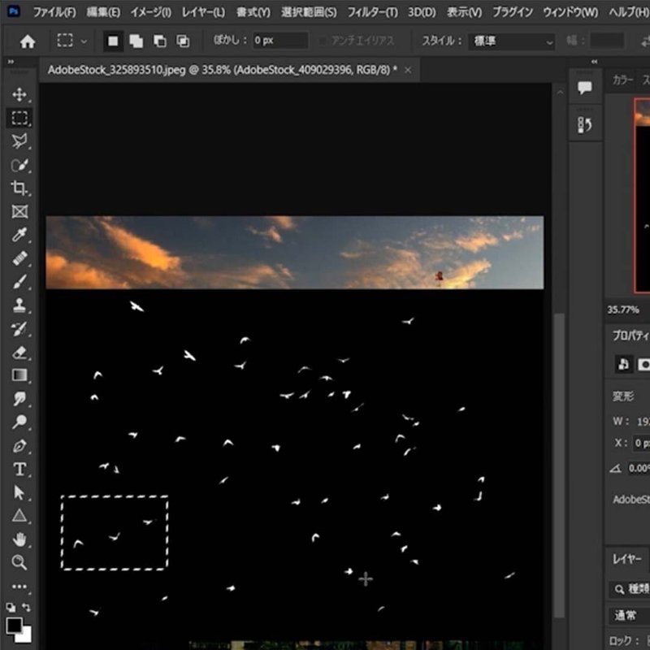Set the foreground color swatch
This screenshot has height=650, width=650.
(x=14, y=625)
